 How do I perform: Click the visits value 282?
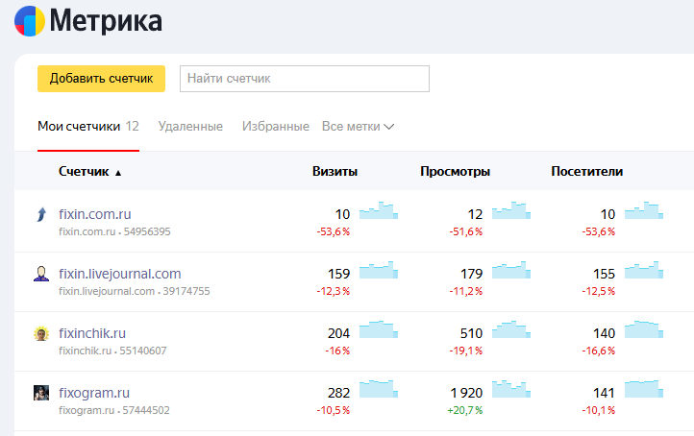point(338,393)
